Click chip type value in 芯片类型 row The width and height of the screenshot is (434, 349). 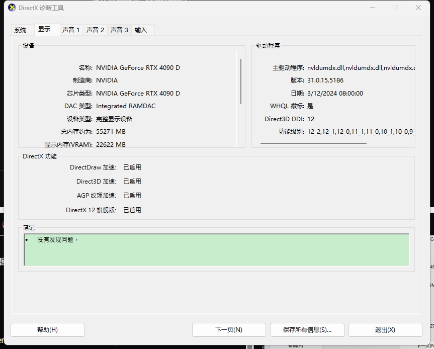tap(138, 93)
